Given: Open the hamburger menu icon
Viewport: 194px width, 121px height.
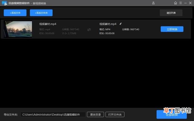Looking at the screenshot, I should tap(181, 3).
